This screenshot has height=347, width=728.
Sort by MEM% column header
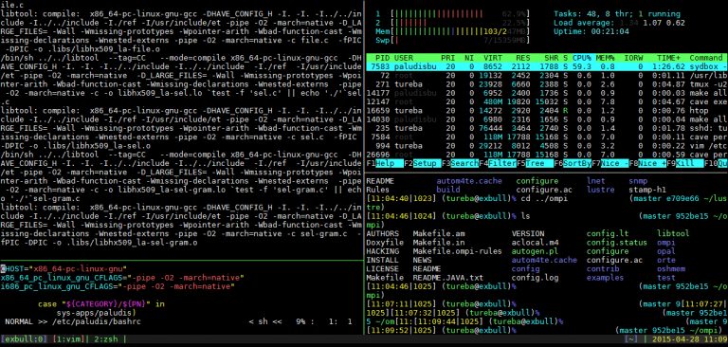pyautogui.click(x=606, y=58)
